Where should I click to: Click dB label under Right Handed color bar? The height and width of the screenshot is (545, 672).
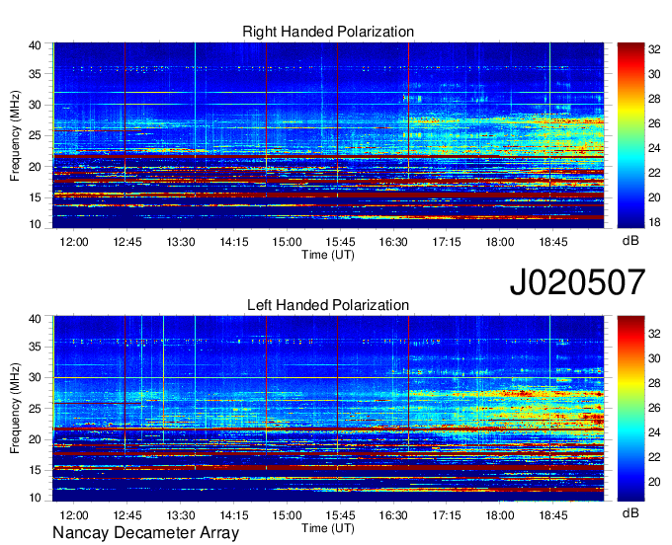[630, 241]
